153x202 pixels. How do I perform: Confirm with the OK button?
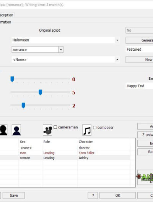coord(117,196)
